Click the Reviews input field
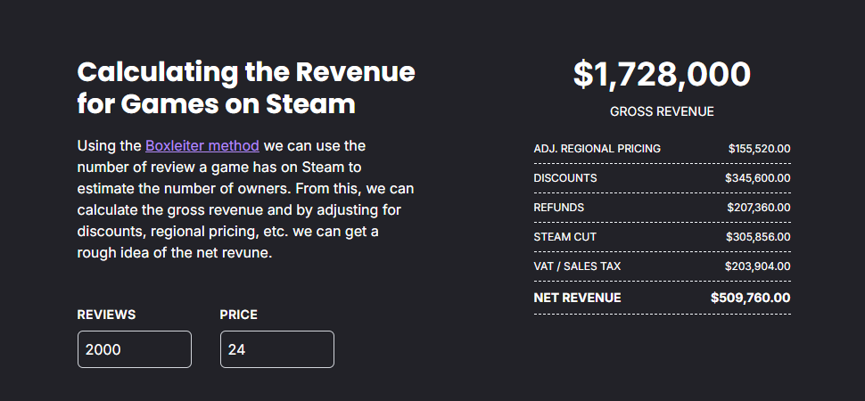This screenshot has height=401, width=865. coord(135,349)
